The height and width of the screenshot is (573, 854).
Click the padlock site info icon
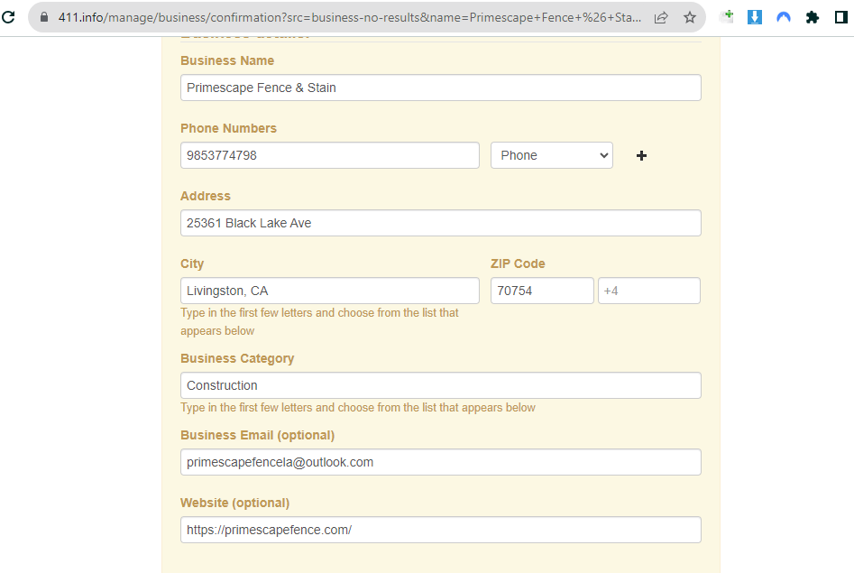point(43,17)
